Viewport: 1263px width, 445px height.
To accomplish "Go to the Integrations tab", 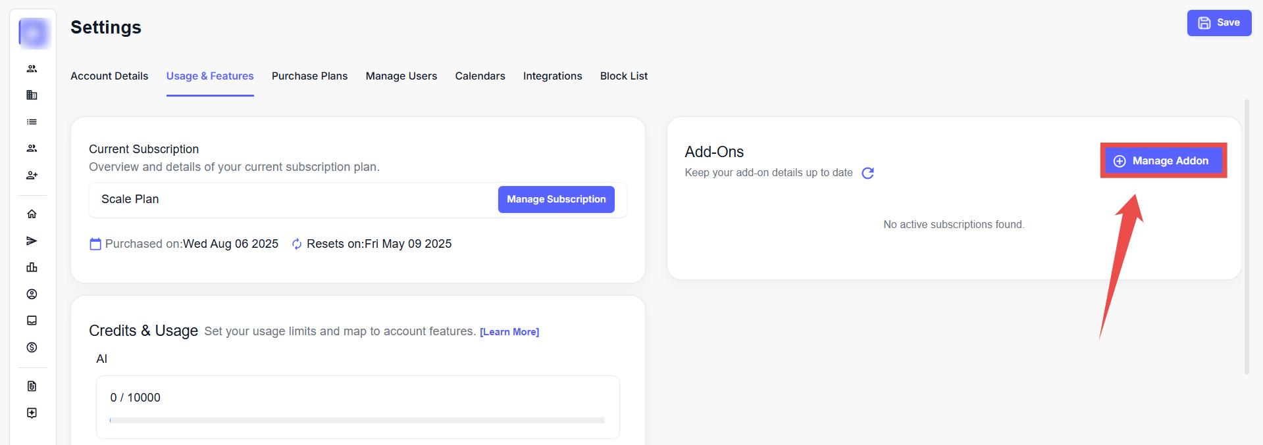I will (x=552, y=76).
